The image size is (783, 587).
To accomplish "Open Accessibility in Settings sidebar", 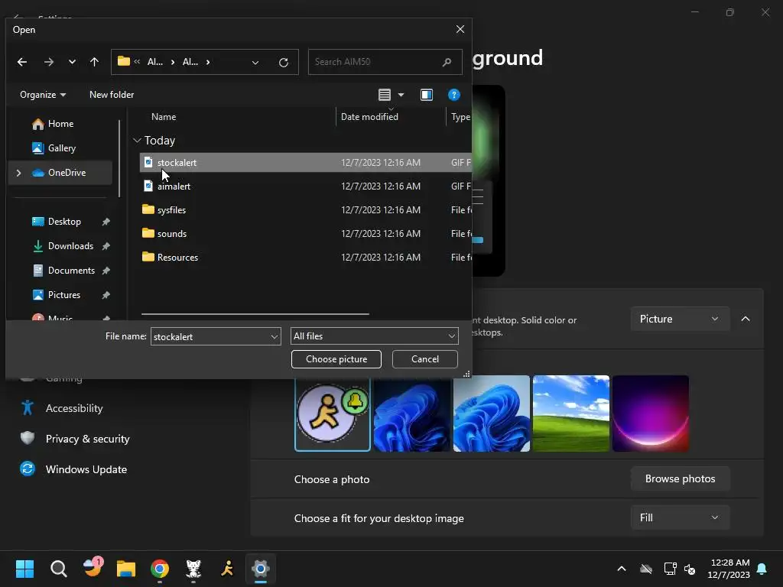I will click(x=74, y=408).
